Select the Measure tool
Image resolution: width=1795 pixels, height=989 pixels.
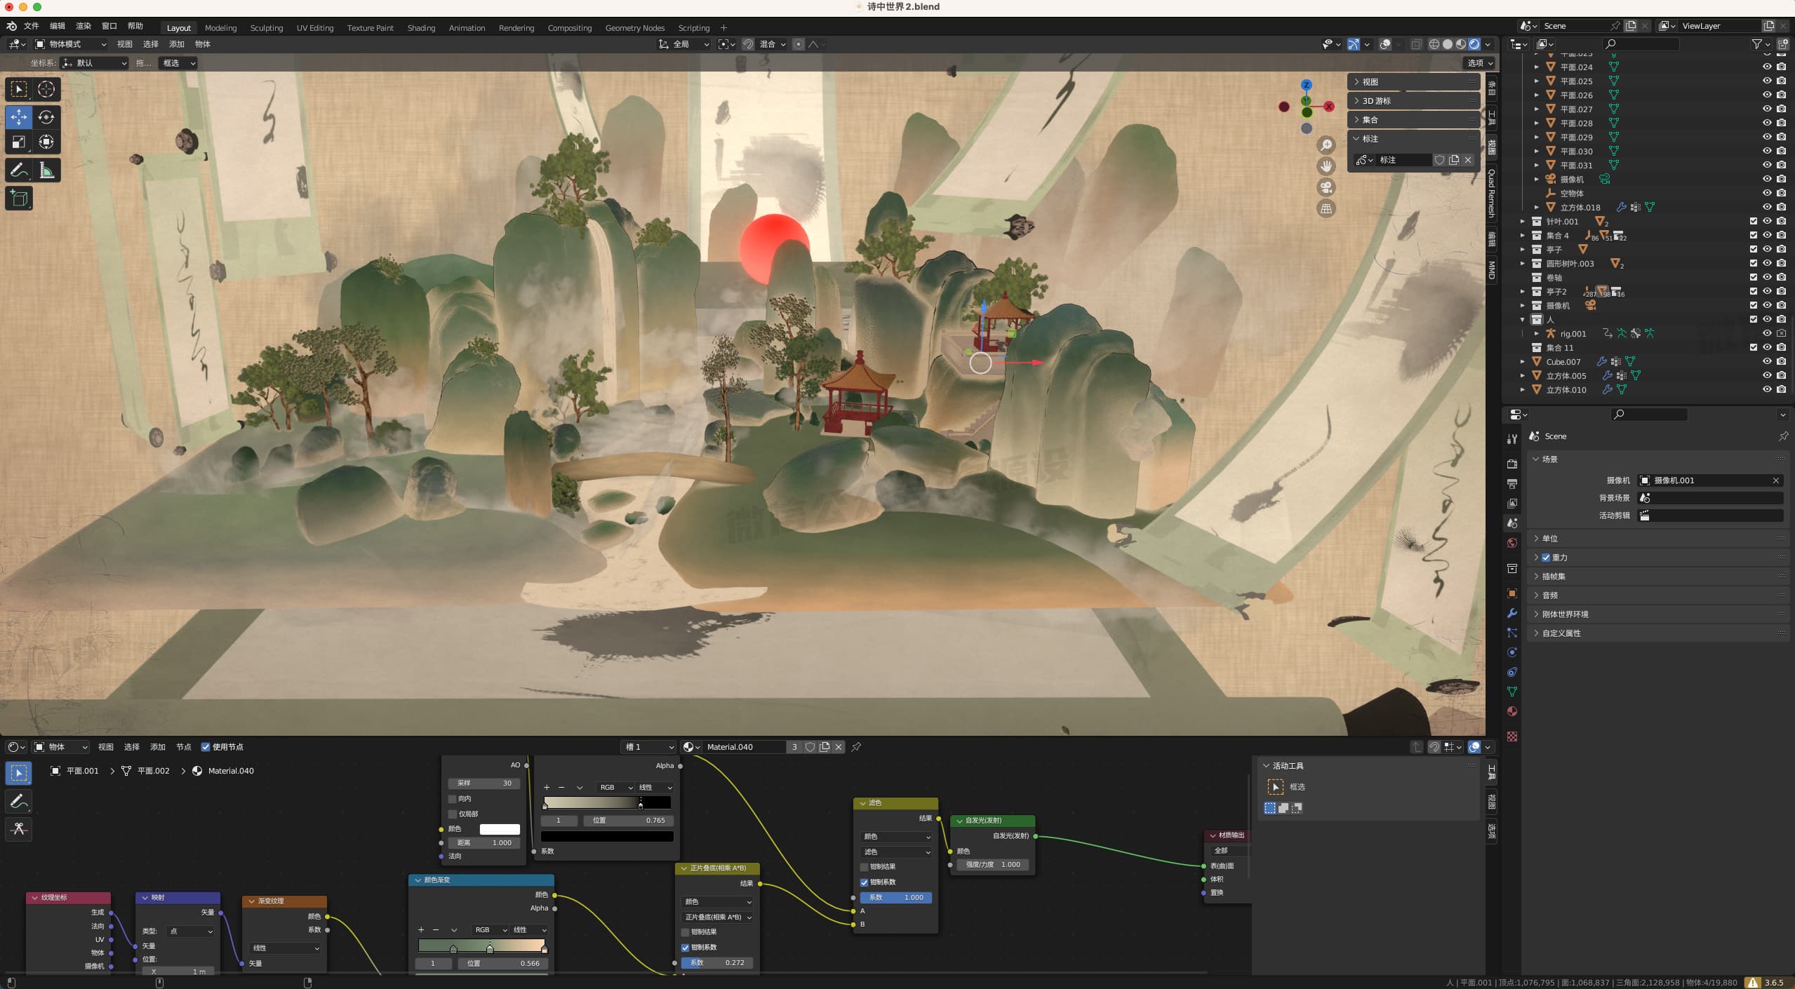tap(46, 170)
